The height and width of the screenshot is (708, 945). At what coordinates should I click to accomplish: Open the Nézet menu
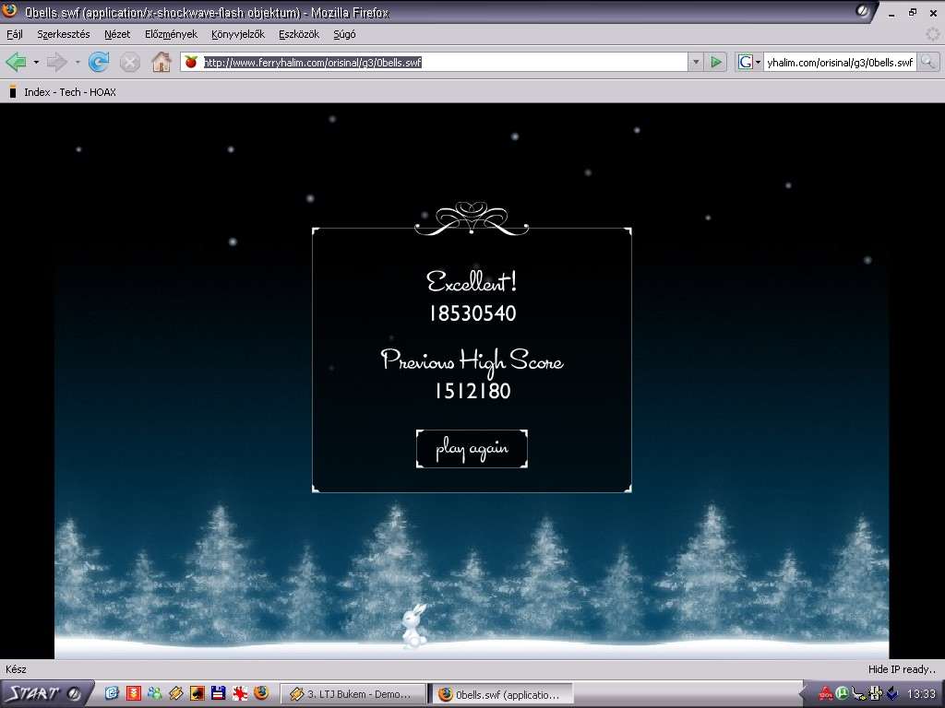click(117, 34)
